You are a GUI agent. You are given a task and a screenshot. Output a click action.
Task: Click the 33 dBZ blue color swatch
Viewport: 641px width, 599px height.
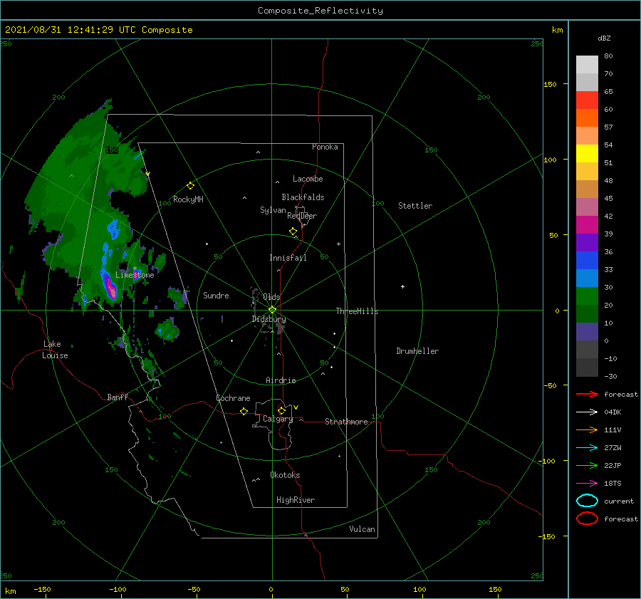click(587, 278)
